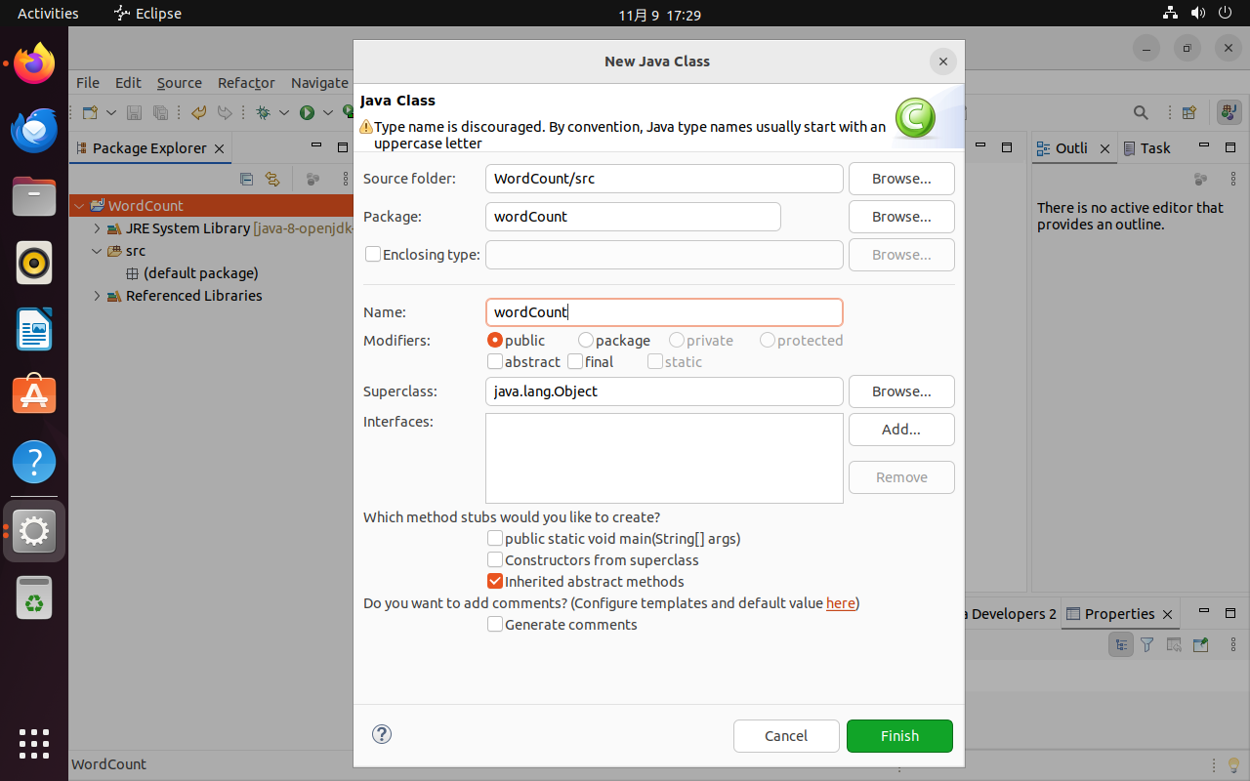Click the Save toolbar icon
The height and width of the screenshot is (781, 1250).
pos(135,113)
